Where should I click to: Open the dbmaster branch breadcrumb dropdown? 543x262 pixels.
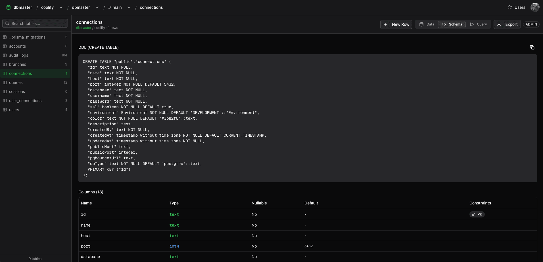click(97, 7)
